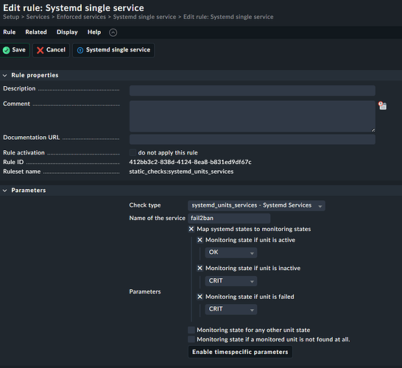Click the green Save checkmark icon

point(7,50)
